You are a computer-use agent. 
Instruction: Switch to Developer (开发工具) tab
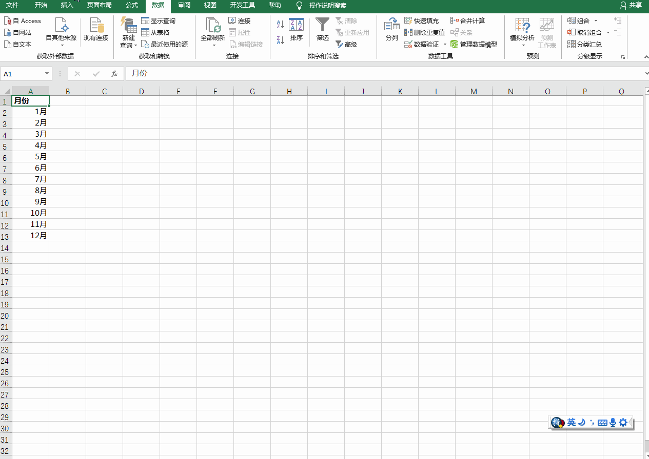click(242, 5)
